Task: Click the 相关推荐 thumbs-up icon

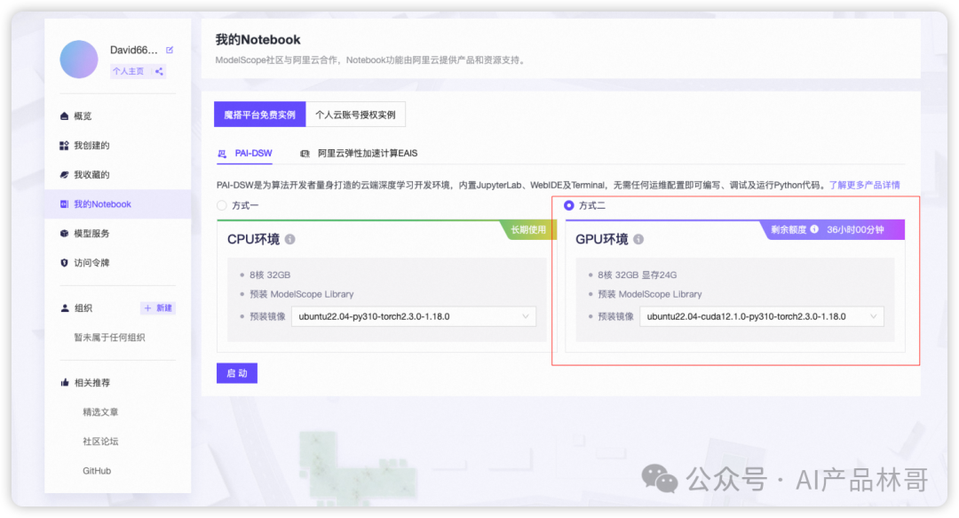Action: pos(64,383)
